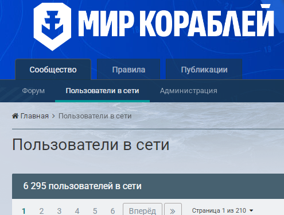Viewport: 284px width, 215px height.
Task: Open the Администрация section
Action: pos(189,91)
